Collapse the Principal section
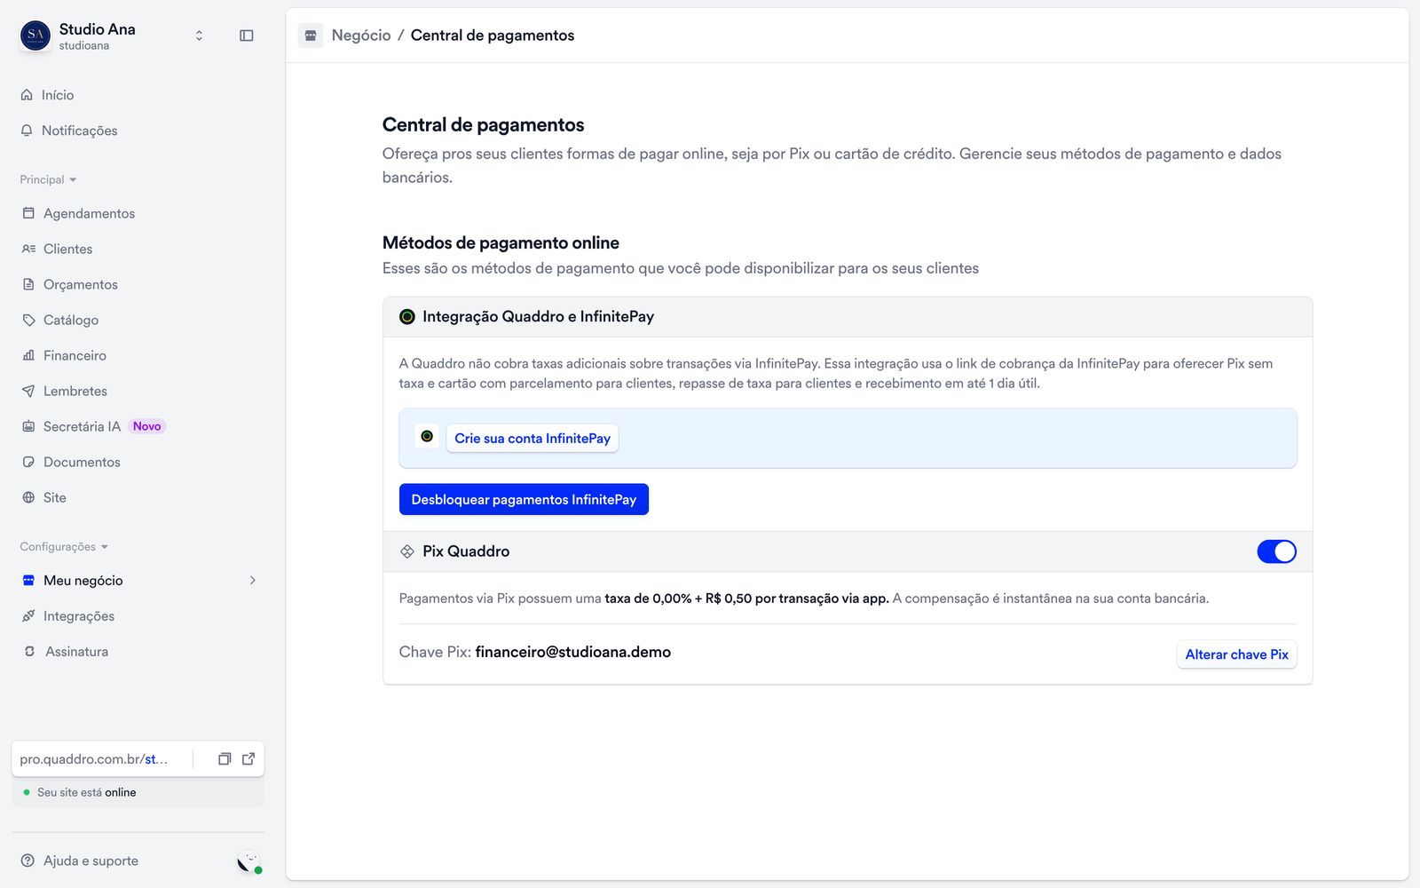 (x=48, y=179)
